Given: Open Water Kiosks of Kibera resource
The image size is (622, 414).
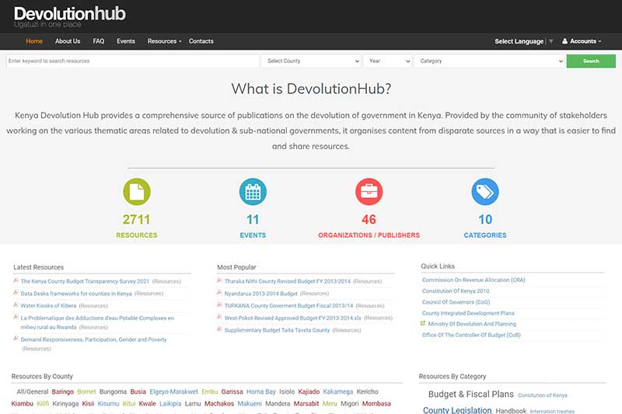Looking at the screenshot, I should (x=48, y=306).
